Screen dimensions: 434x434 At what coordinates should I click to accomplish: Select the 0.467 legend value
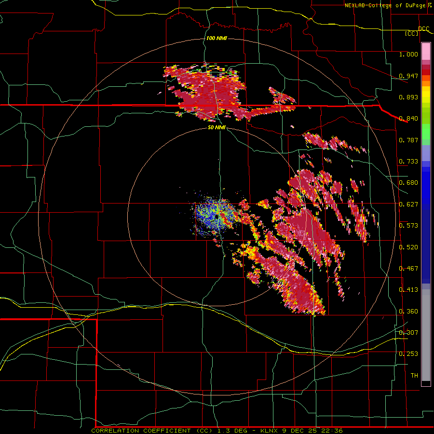pyautogui.click(x=408, y=269)
